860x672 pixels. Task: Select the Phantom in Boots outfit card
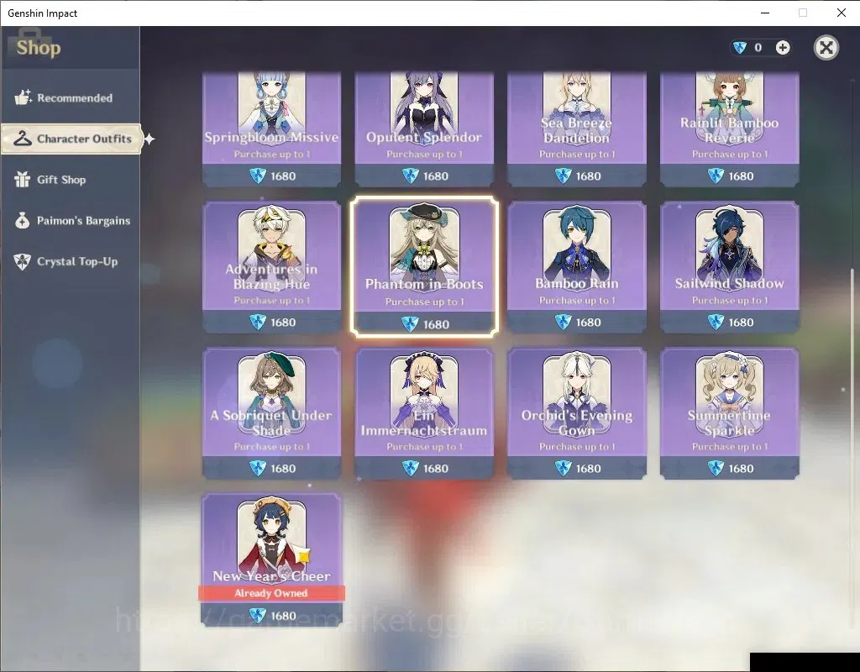(x=424, y=266)
